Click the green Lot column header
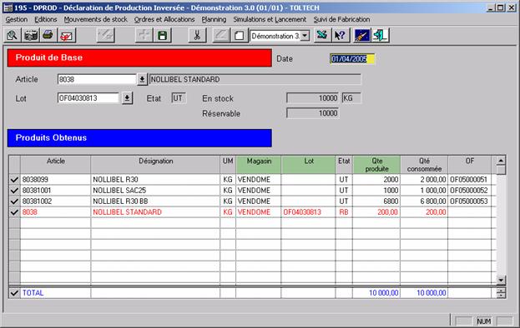Viewport: 520px width, 328px height. (x=309, y=164)
